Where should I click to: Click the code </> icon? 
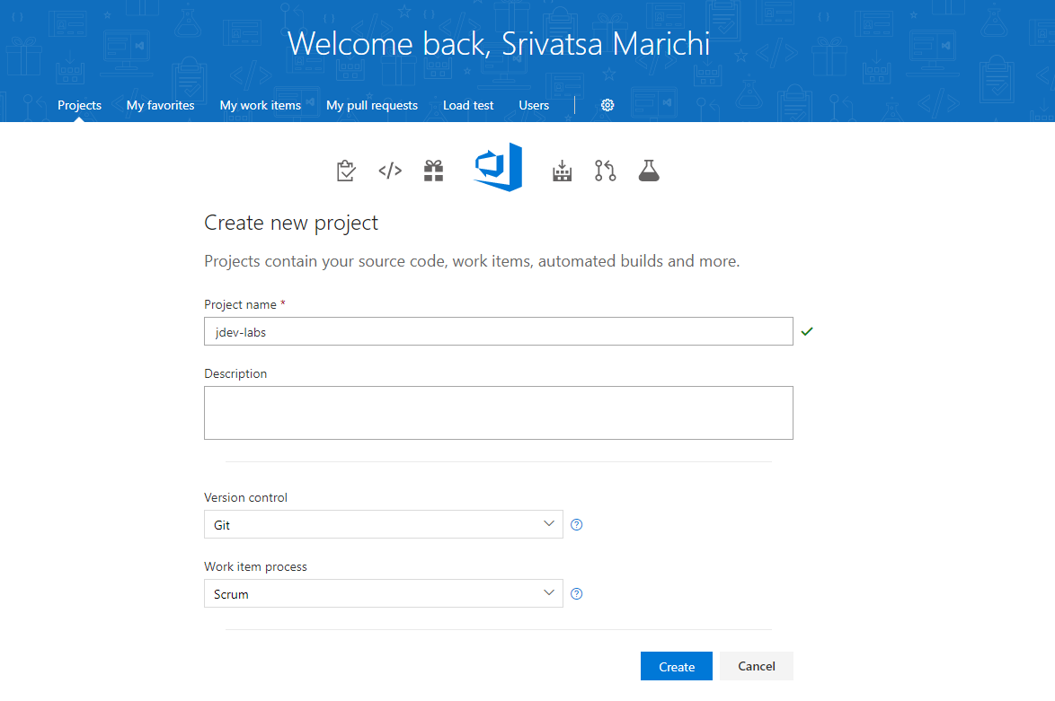(389, 170)
